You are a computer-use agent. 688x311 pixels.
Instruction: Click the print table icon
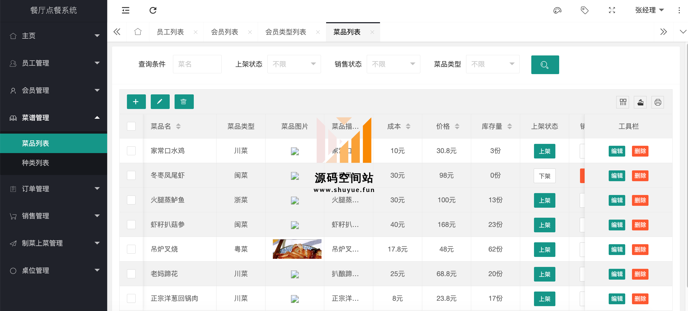tap(658, 102)
